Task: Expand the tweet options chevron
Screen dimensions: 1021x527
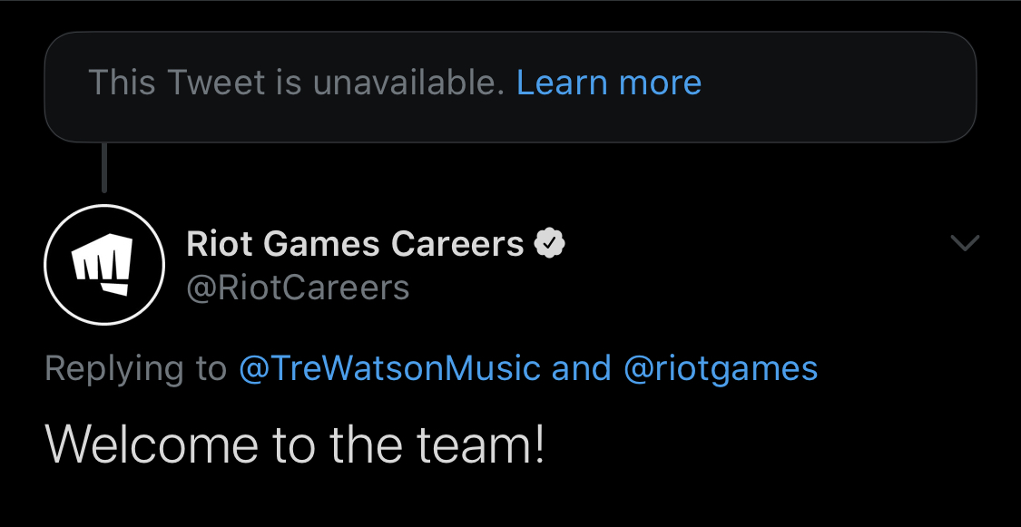Action: 965,243
